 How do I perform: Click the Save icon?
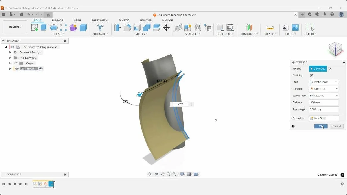21,14
